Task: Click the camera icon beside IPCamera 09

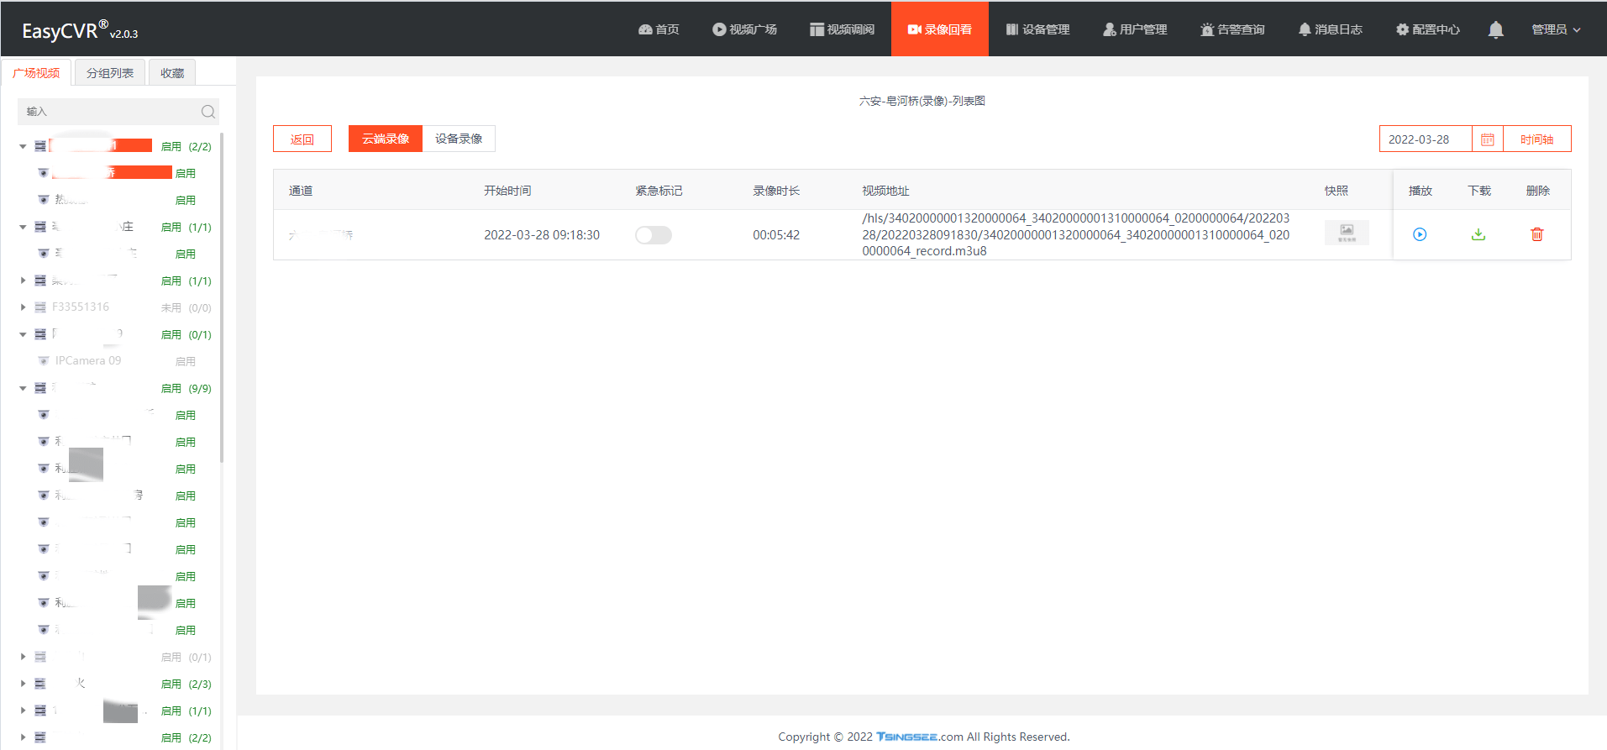Action: coord(44,361)
